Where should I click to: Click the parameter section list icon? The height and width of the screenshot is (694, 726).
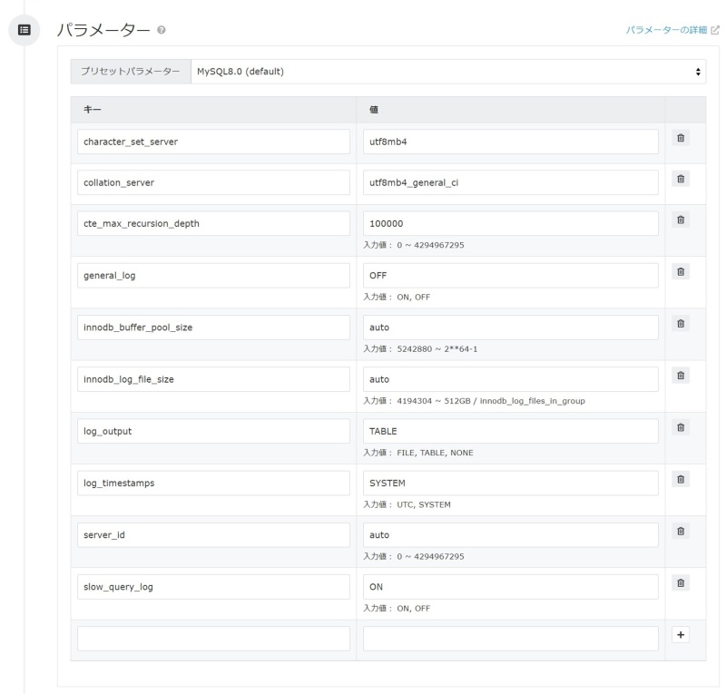25,30
